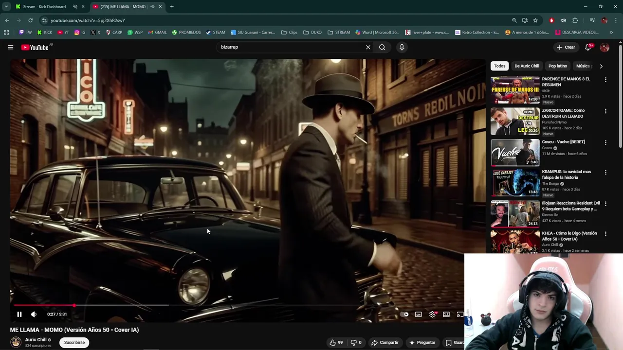Open Coscu - Vuelve video thumbnail
The width and height of the screenshot is (623, 350).
[x=515, y=153]
